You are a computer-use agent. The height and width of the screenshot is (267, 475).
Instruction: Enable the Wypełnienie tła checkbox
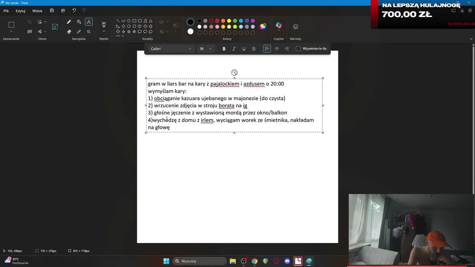tap(298, 49)
